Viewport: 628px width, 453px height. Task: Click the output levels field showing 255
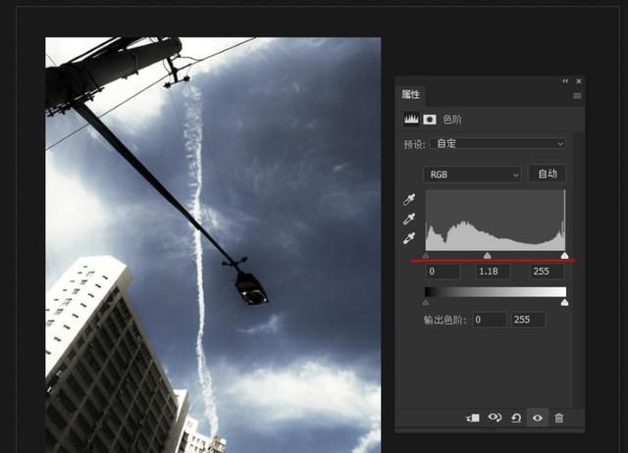tap(528, 320)
